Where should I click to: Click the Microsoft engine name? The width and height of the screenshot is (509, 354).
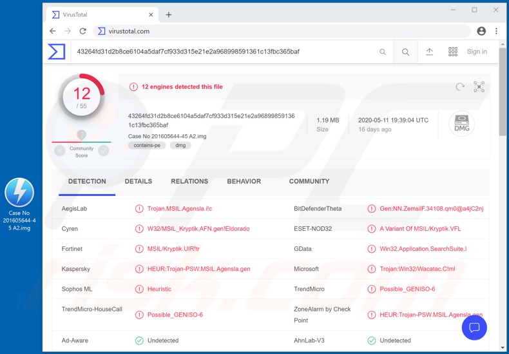tap(306, 269)
